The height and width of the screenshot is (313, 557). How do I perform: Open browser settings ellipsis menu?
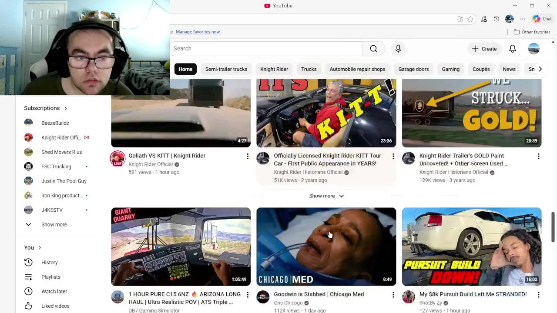(x=523, y=19)
